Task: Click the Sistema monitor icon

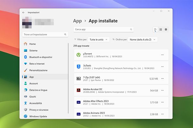Action: (26, 50)
